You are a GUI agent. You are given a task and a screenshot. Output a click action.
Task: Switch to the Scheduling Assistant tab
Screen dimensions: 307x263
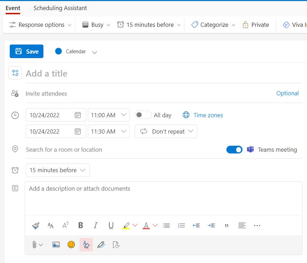point(60,8)
